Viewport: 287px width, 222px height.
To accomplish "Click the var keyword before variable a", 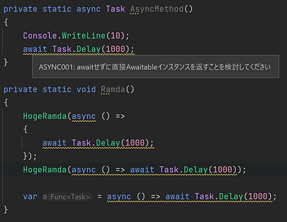I will [x=30, y=197].
